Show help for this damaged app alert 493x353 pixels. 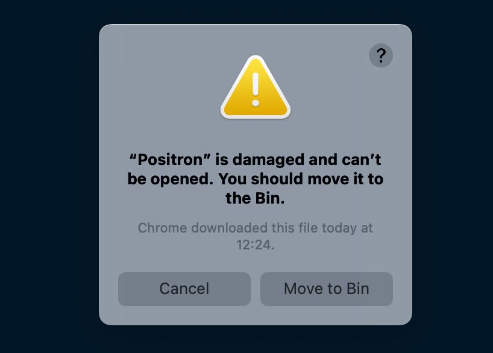pyautogui.click(x=380, y=55)
